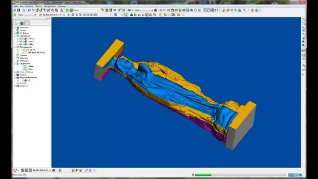The image size is (318, 179).
Task: Open the Вставить menu
Action: point(29,6)
